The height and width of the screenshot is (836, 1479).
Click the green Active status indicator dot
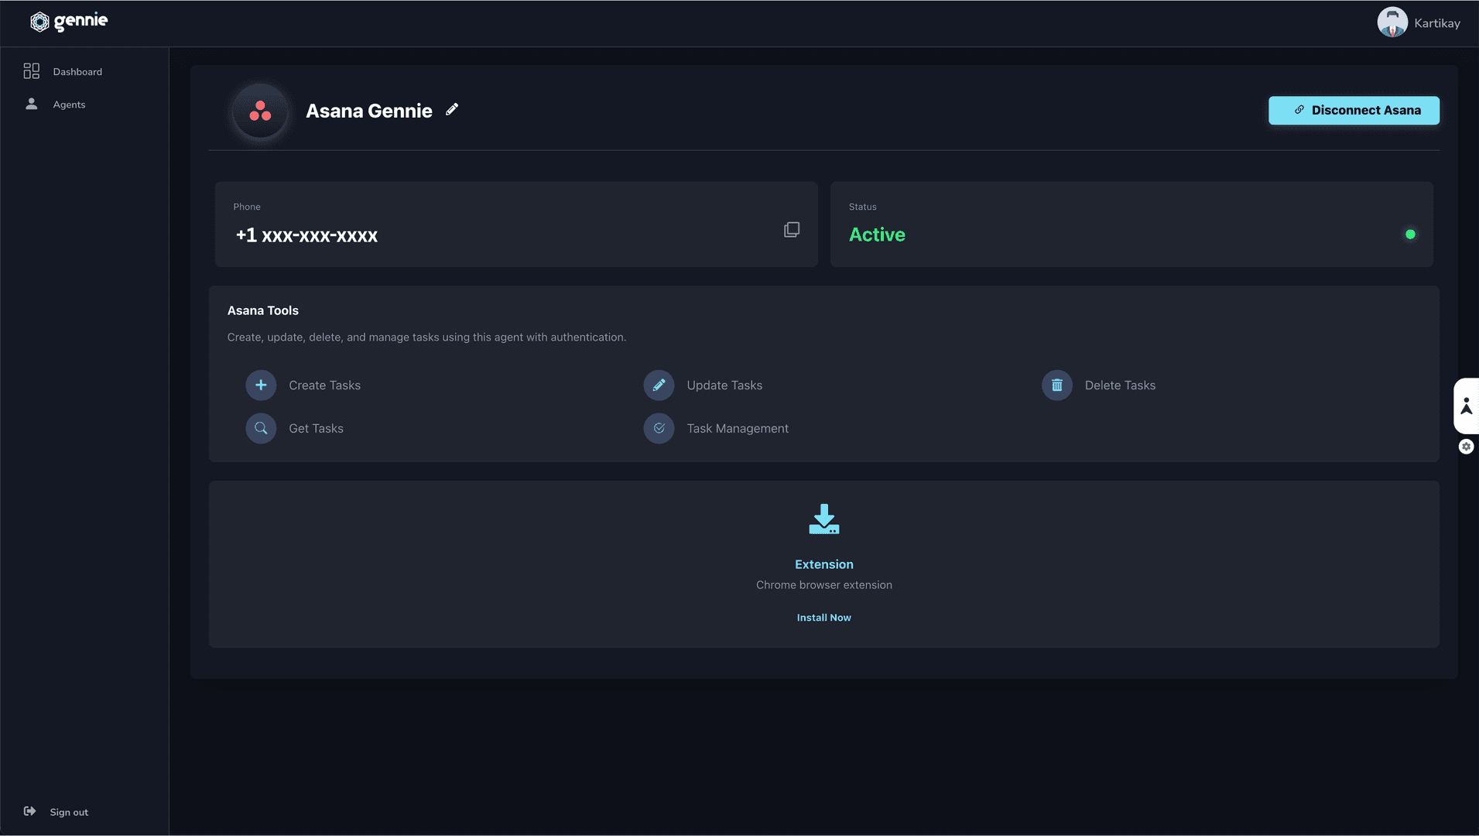(1410, 234)
